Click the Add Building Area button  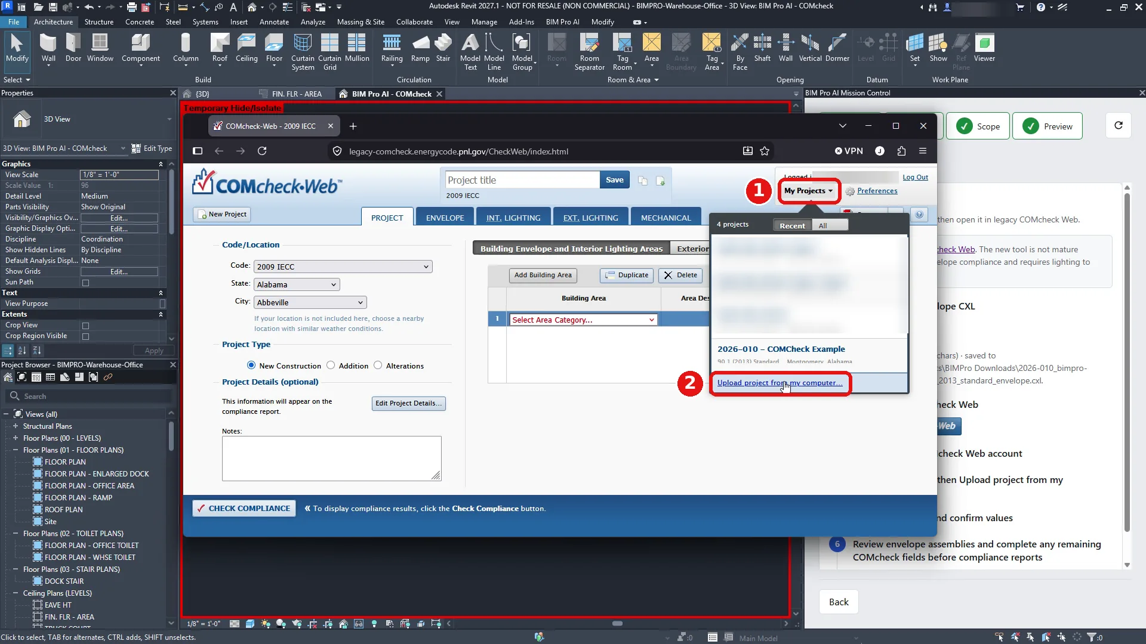point(543,275)
